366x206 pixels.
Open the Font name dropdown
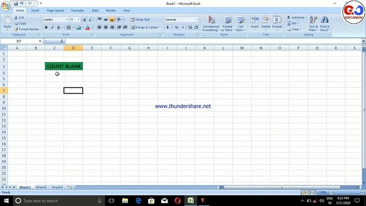coord(67,19)
